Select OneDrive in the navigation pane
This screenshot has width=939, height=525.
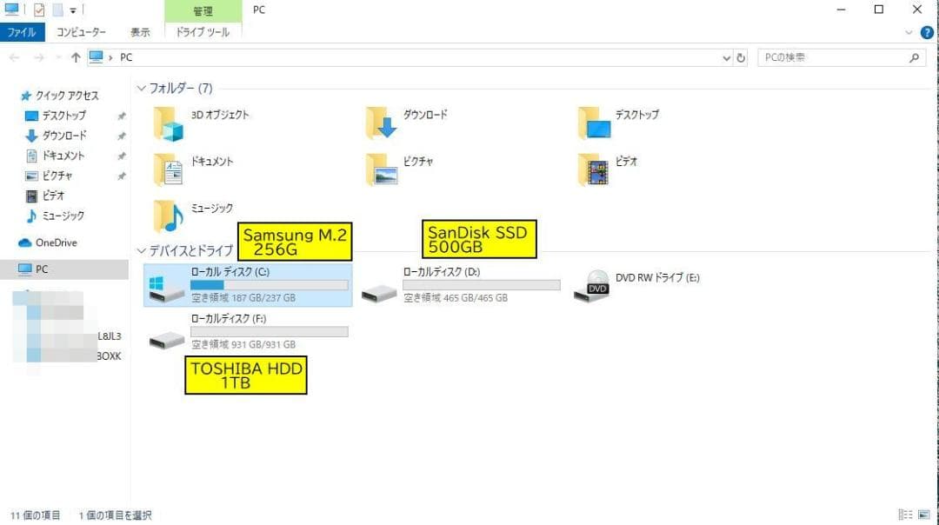(56, 243)
